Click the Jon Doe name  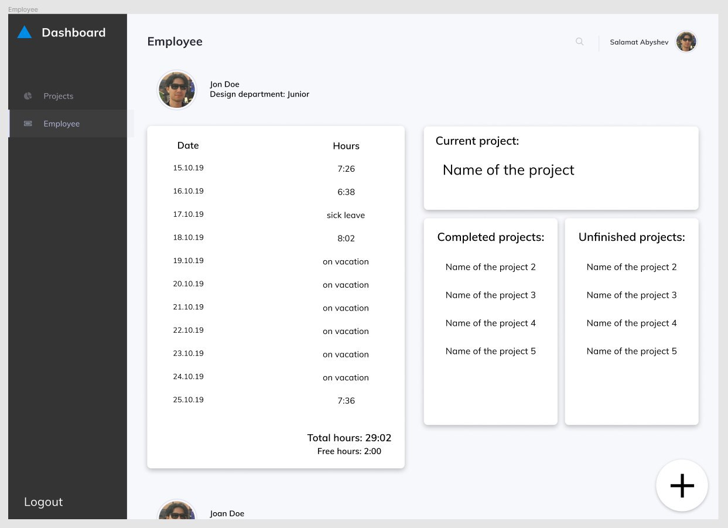point(225,84)
